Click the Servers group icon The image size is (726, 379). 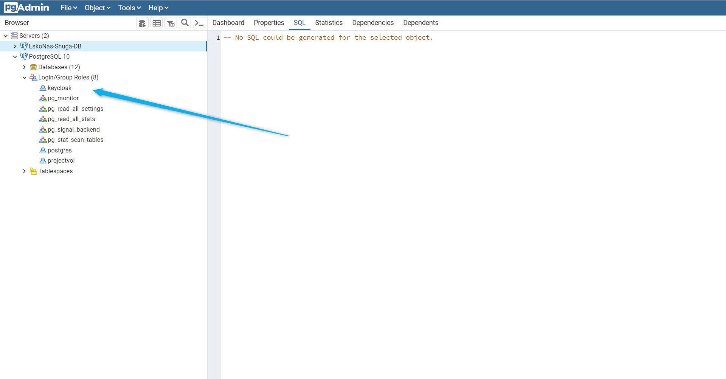click(14, 36)
